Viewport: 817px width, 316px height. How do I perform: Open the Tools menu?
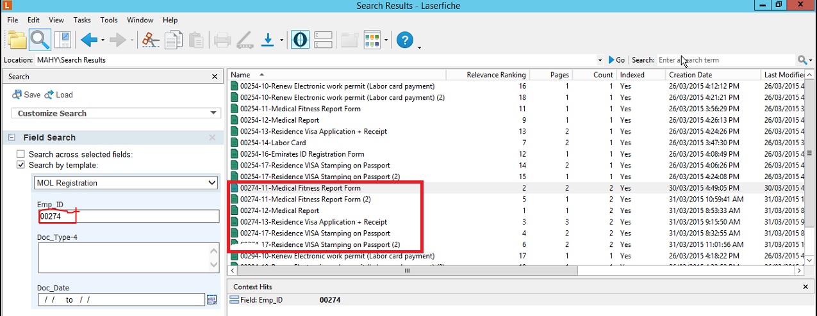(x=109, y=20)
